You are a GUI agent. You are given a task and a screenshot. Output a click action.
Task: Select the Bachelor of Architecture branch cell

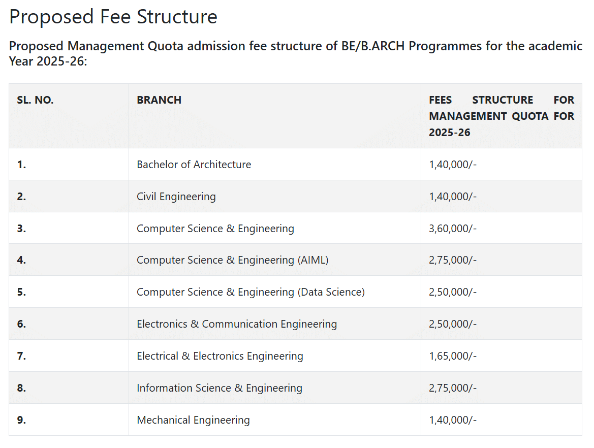click(194, 165)
